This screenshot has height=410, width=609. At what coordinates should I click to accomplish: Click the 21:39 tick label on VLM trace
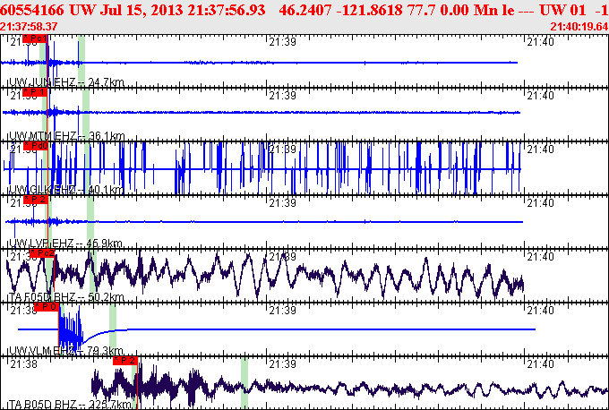(x=283, y=310)
